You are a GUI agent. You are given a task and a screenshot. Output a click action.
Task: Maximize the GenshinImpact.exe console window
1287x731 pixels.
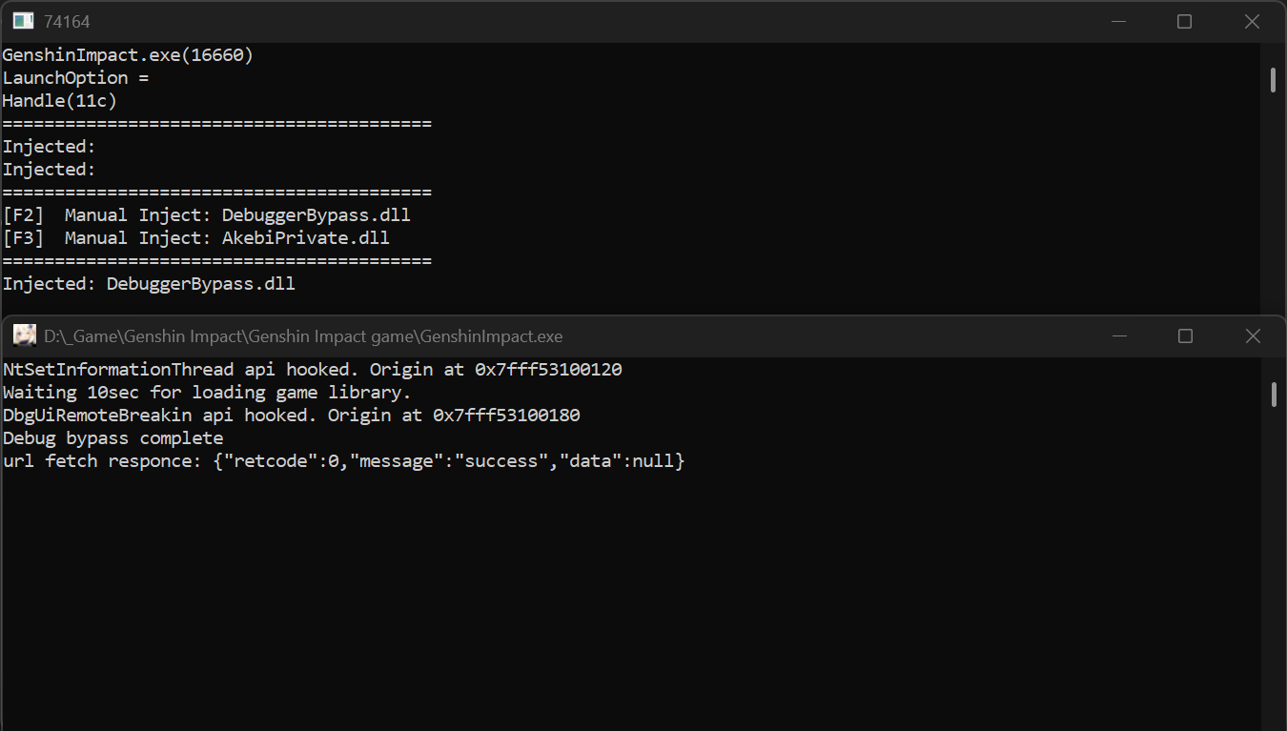tap(1185, 335)
